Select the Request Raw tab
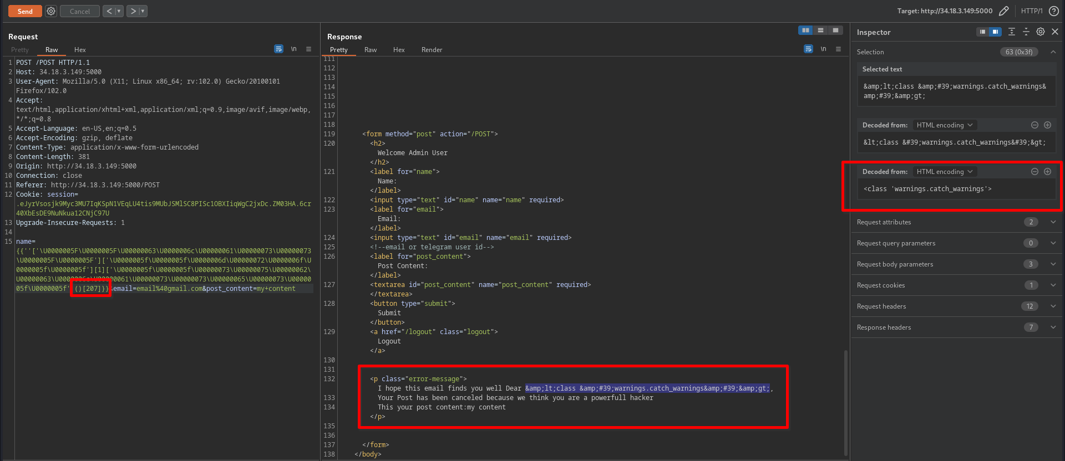The height and width of the screenshot is (461, 1065). (x=52, y=50)
